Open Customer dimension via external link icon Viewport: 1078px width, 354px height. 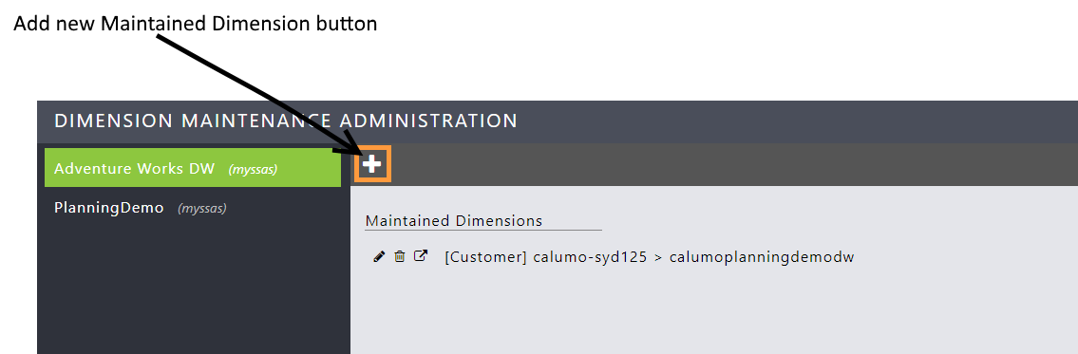tap(421, 256)
